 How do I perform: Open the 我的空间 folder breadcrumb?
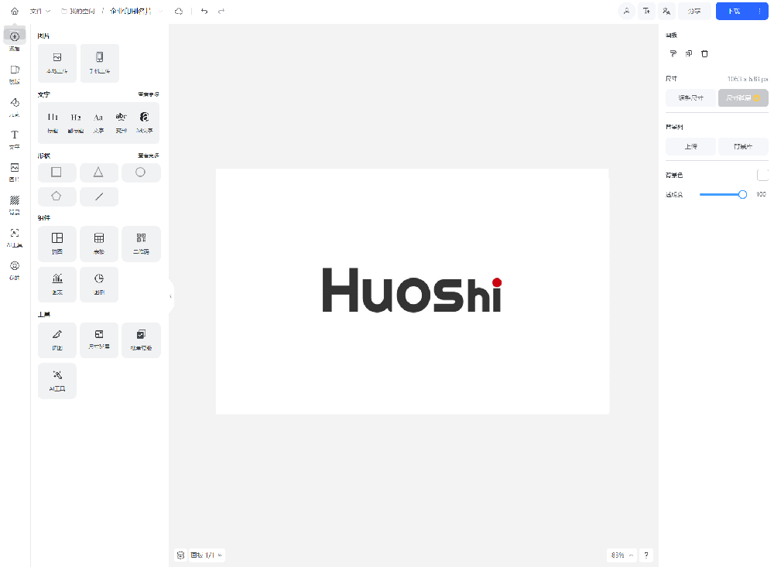(78, 11)
